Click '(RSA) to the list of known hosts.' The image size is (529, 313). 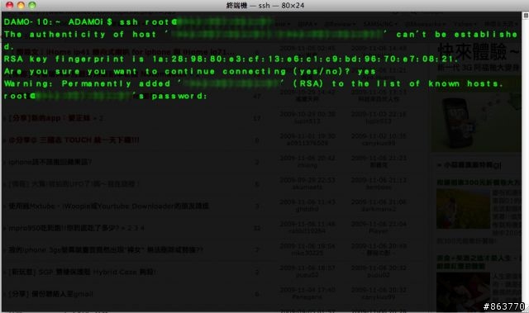[398, 83]
